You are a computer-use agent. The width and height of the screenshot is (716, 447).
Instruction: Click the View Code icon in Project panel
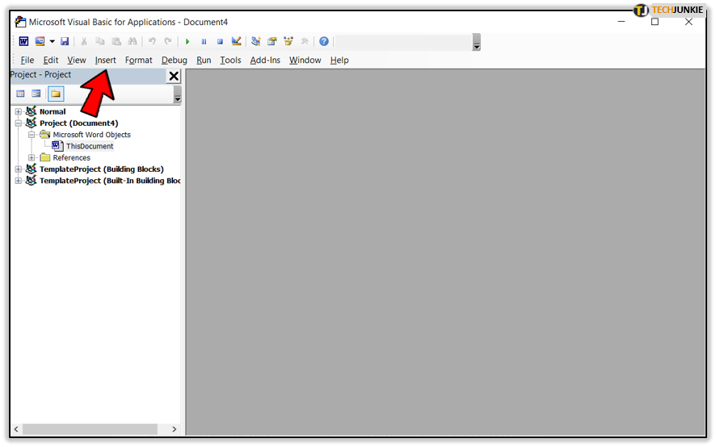click(20, 94)
